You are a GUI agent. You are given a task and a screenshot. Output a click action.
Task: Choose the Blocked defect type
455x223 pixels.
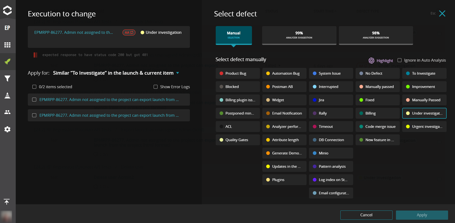238,87
